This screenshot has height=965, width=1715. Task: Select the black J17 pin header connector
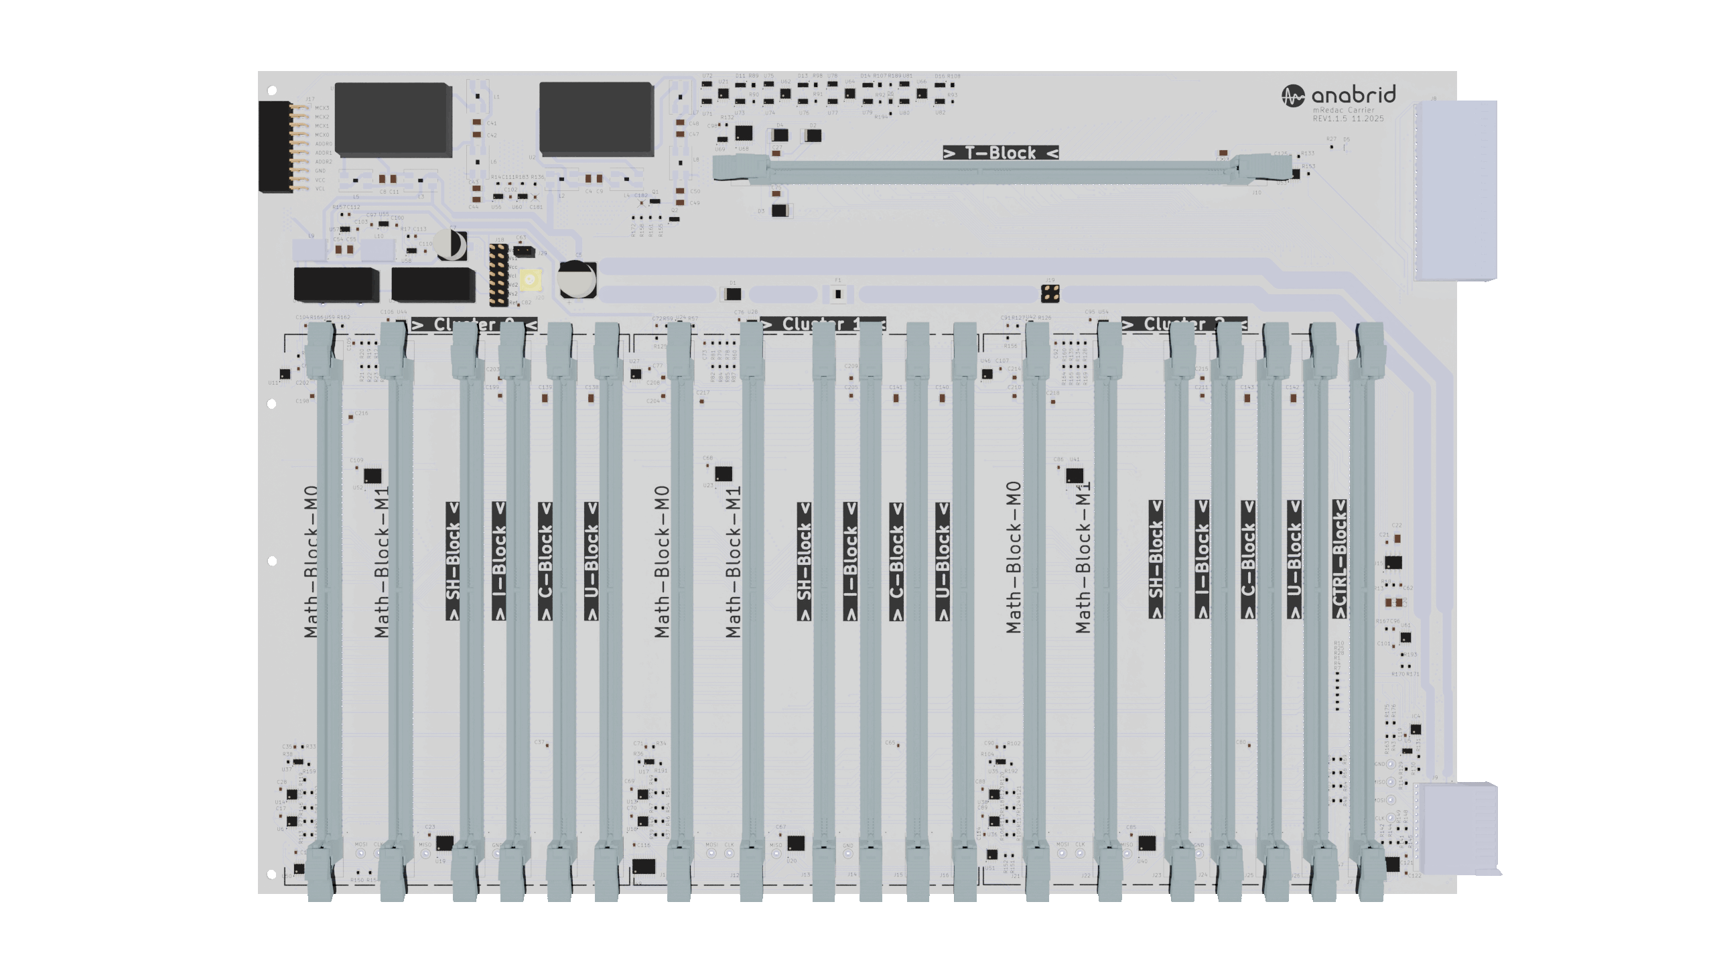coord(276,147)
